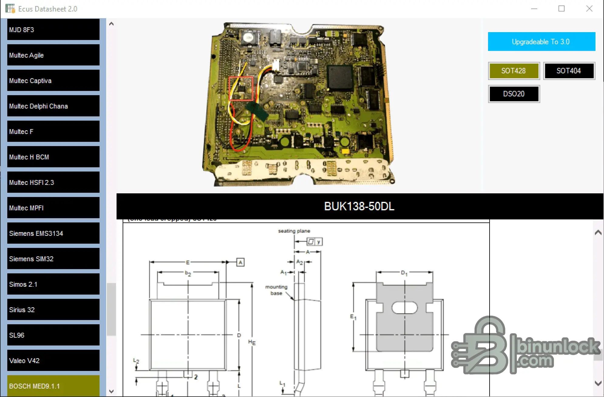Click the SOT428 package outline drawing
Image resolution: width=604 pixels, height=397 pixels.
pyautogui.click(x=306, y=309)
